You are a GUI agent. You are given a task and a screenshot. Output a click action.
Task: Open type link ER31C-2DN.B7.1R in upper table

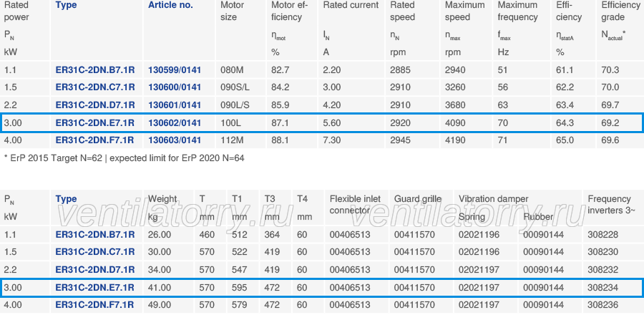tap(95, 70)
